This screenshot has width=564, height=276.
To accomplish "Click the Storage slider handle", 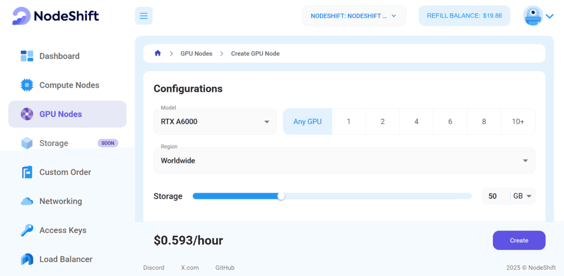I will coord(281,196).
